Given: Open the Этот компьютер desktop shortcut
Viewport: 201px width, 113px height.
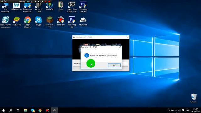Looking at the screenshot, I should point(5,7).
